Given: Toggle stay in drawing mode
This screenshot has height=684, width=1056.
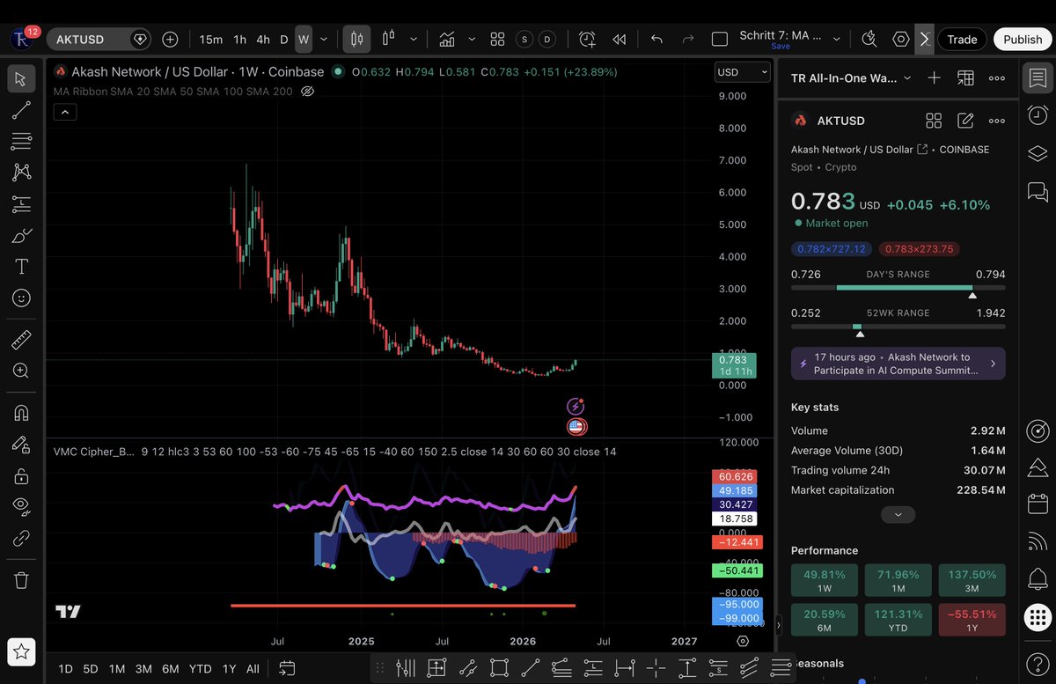Looking at the screenshot, I should point(22,444).
